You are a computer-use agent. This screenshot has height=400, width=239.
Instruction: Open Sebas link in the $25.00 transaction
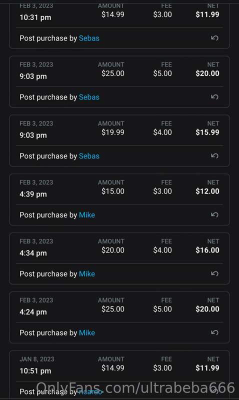[x=89, y=97]
